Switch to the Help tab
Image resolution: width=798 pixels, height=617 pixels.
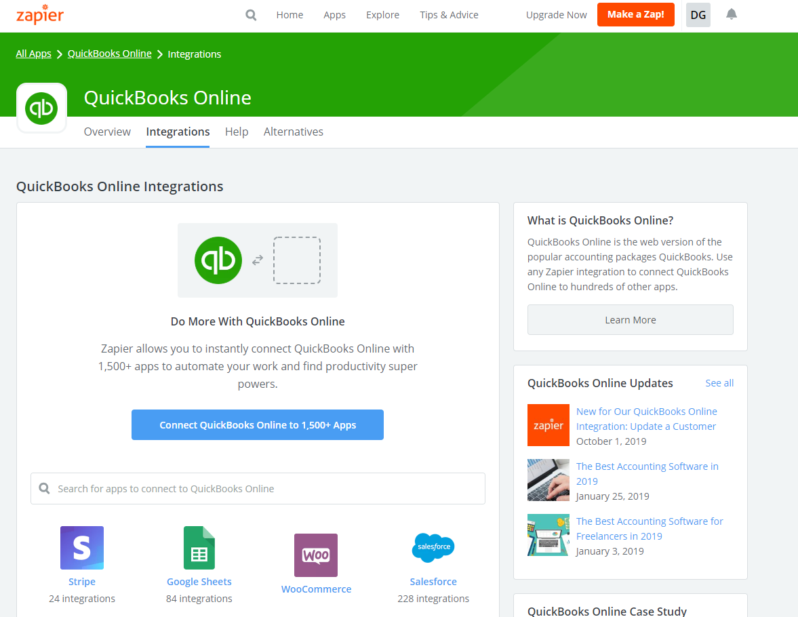click(x=237, y=132)
